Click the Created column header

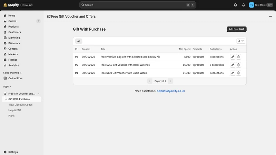tap(86, 49)
